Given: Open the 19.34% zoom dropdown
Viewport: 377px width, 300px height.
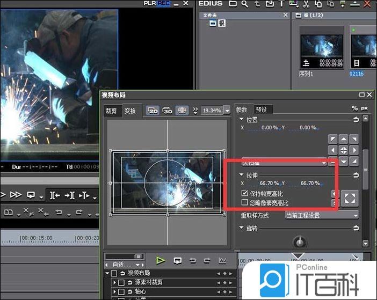Looking at the screenshot, I should point(227,110).
